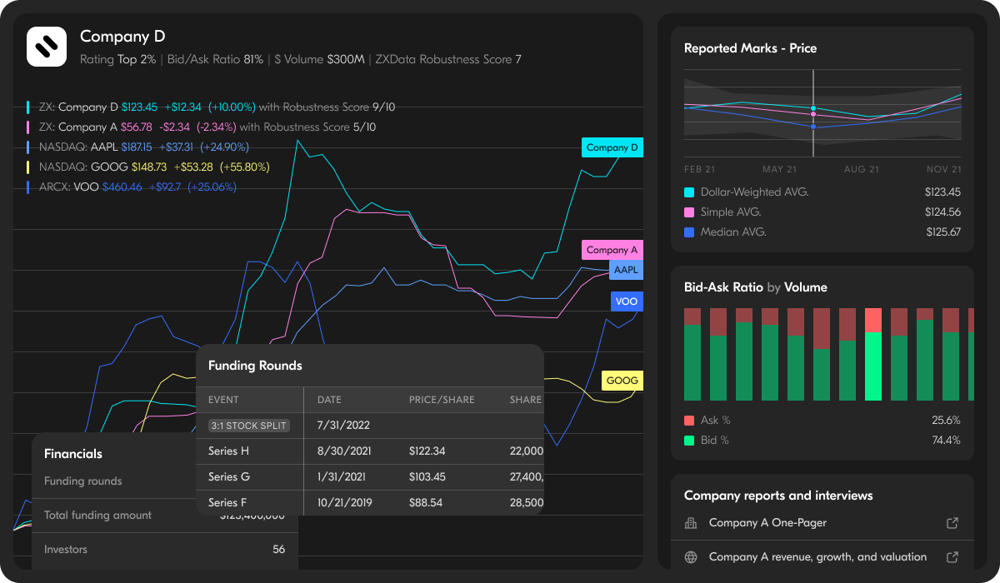
Task: Click the $122.34 price per share cell
Action: pos(427,451)
